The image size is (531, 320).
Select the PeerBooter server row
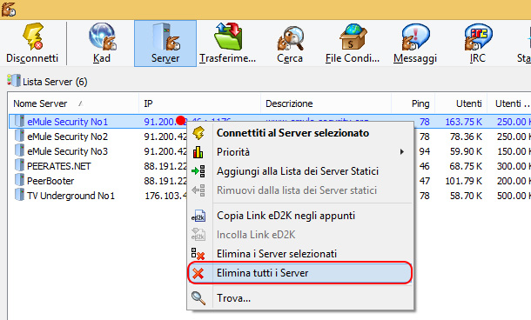(x=50, y=181)
